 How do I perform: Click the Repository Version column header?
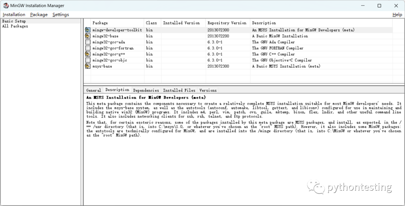pyautogui.click(x=228, y=23)
